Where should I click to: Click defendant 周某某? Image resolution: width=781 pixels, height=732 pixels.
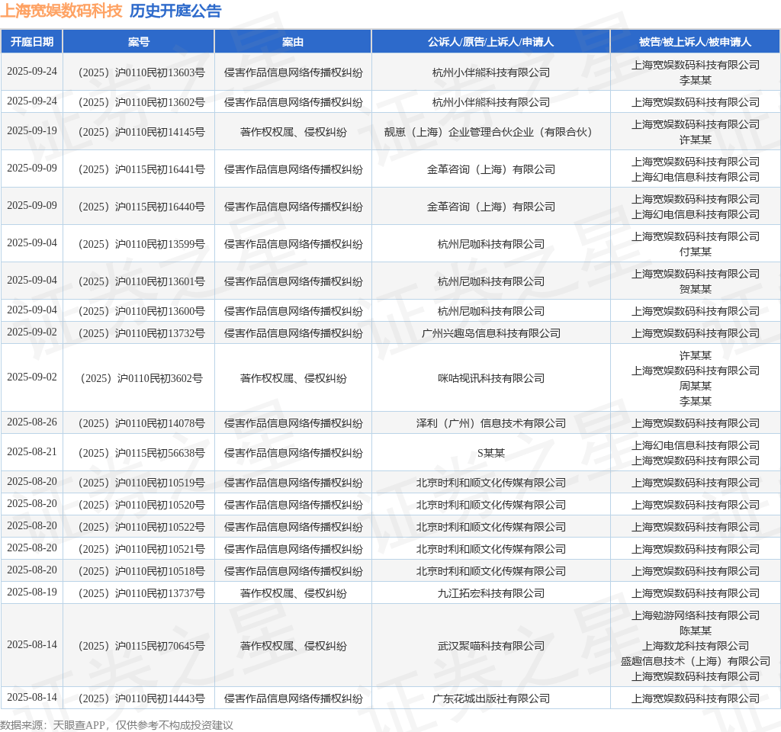(x=695, y=387)
